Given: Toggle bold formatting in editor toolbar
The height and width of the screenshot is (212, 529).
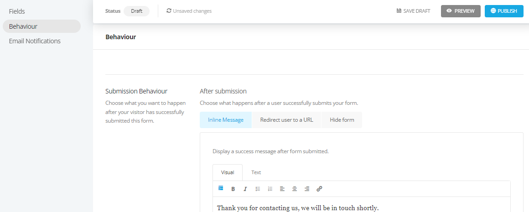Looking at the screenshot, I should [233, 189].
